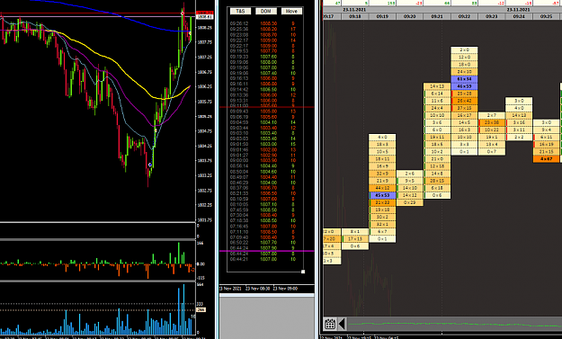
Task: Click the 30×2 footprint cell
Action: (382, 218)
